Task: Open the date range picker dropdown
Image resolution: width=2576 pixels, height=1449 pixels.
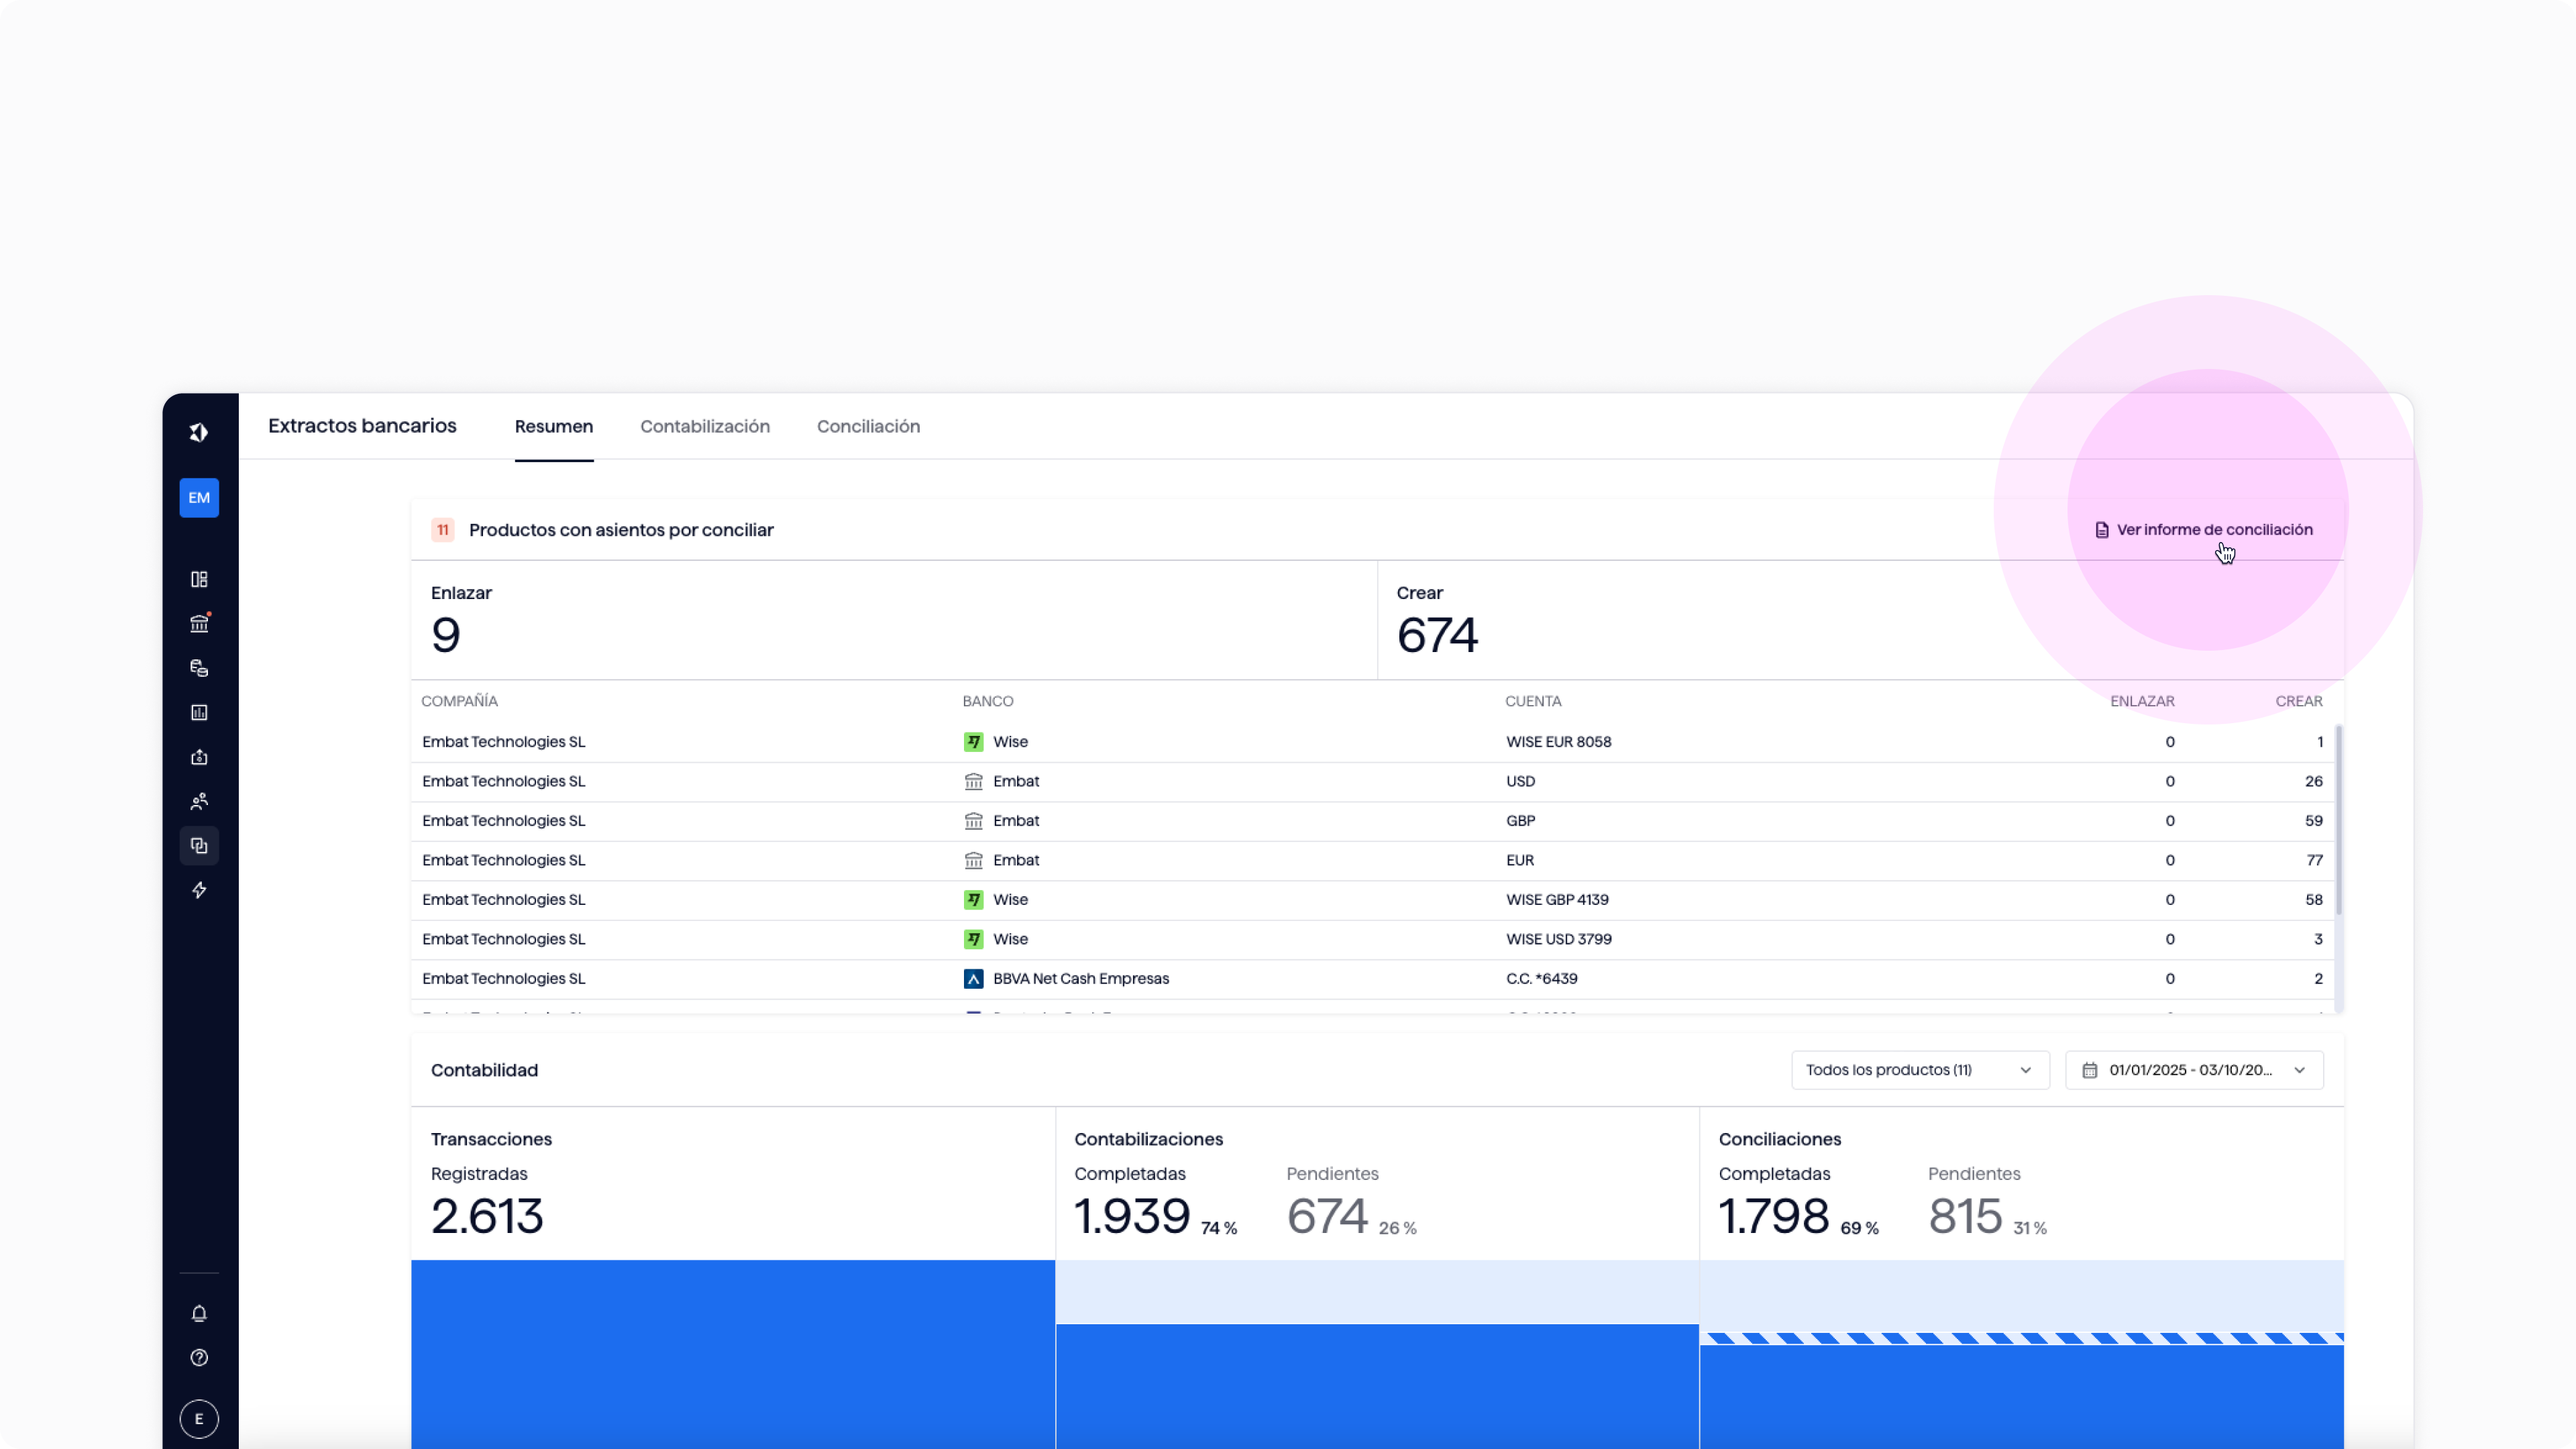Action: pos(2194,1070)
